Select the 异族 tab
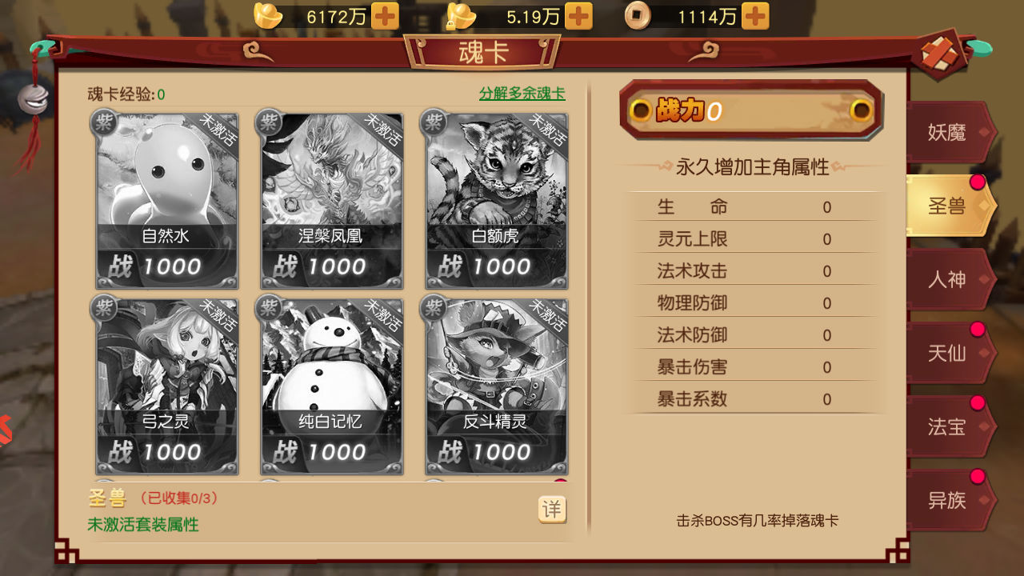The height and width of the screenshot is (576, 1024). pos(950,500)
